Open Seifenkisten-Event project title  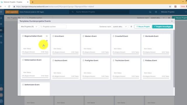tap(32, 85)
